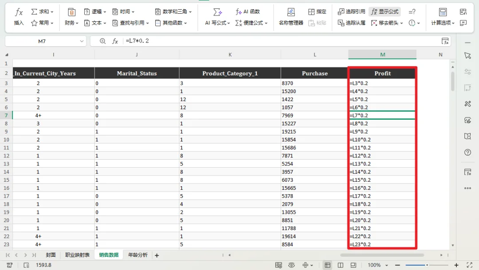Click the zoom magnifier icon in formula bar
The image size is (479, 270).
tap(103, 41)
